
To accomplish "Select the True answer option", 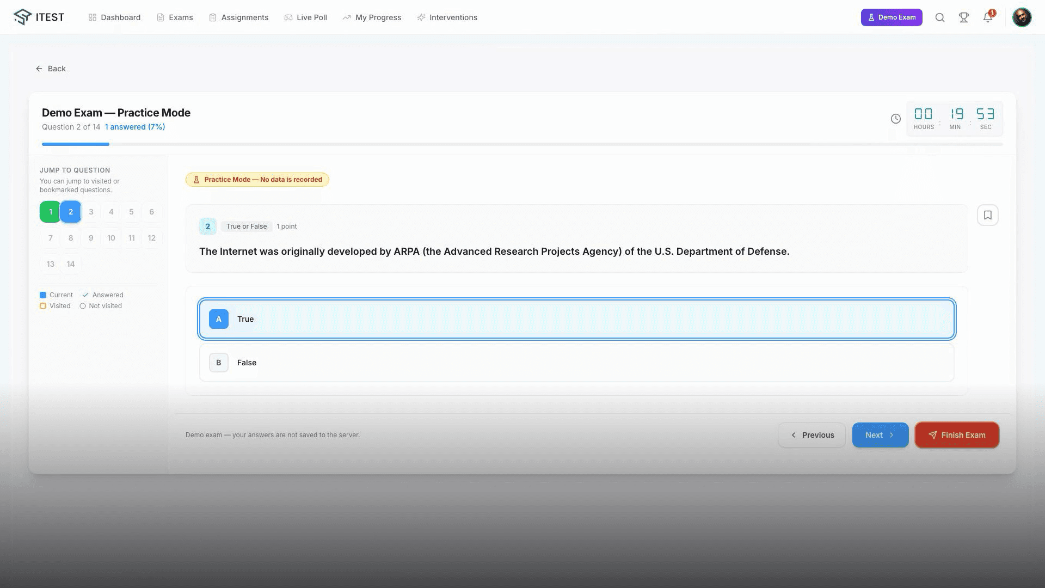I will click(577, 319).
